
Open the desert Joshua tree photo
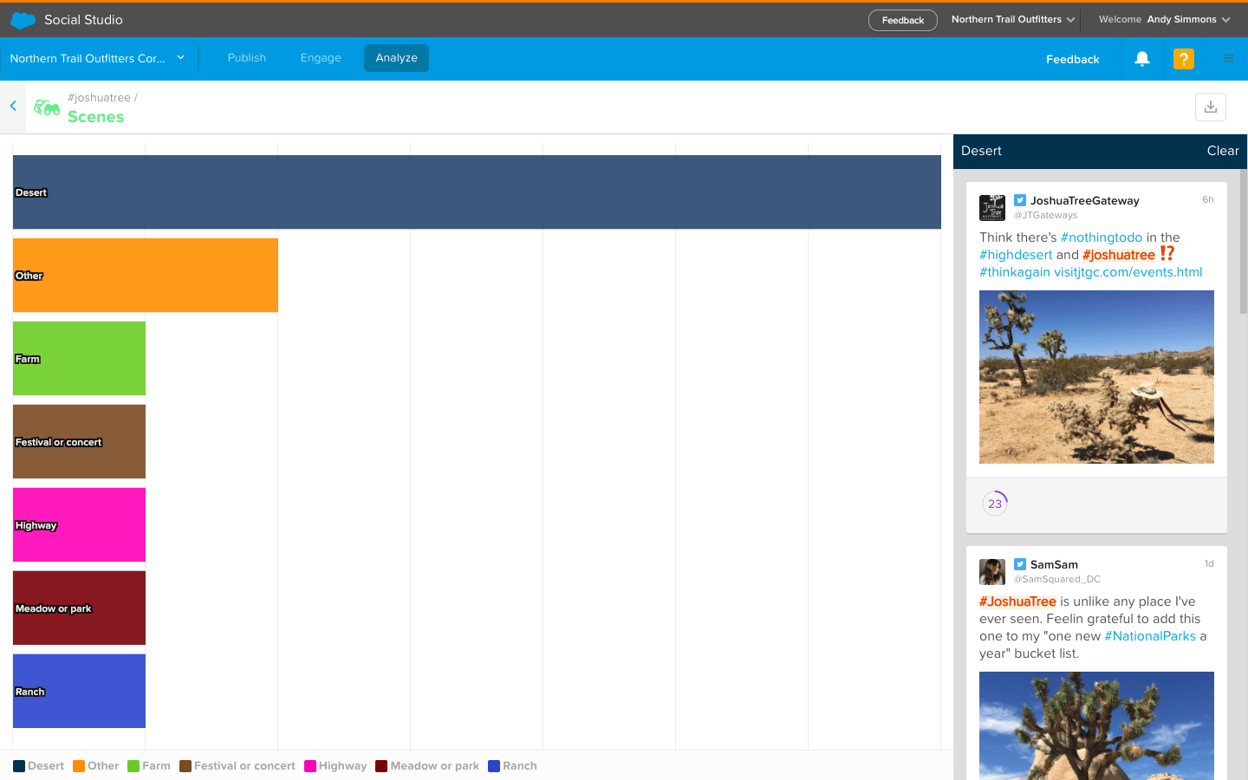coord(1096,377)
